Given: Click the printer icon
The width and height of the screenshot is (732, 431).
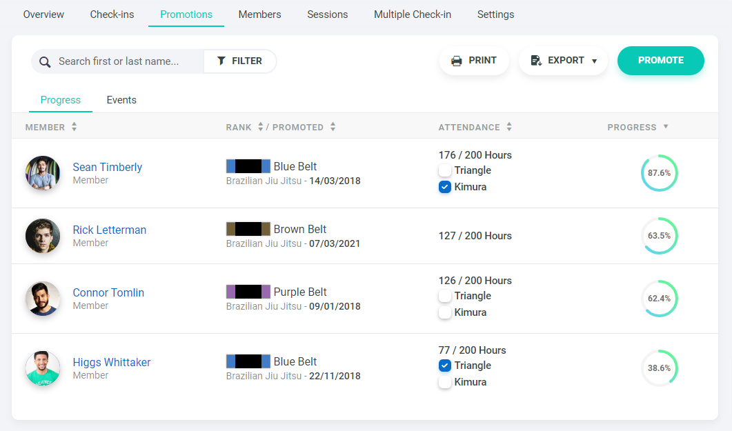Looking at the screenshot, I should pyautogui.click(x=456, y=61).
